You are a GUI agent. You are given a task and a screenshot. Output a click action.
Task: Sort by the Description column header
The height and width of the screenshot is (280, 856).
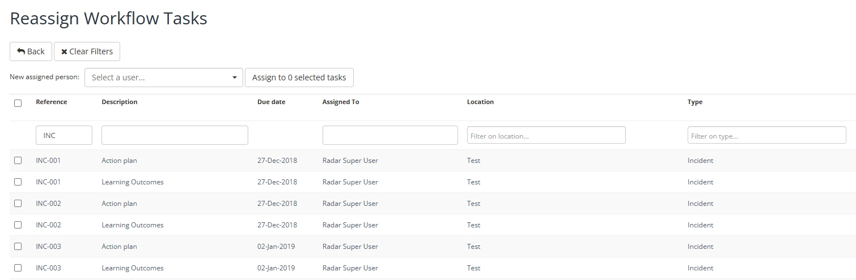coord(120,102)
